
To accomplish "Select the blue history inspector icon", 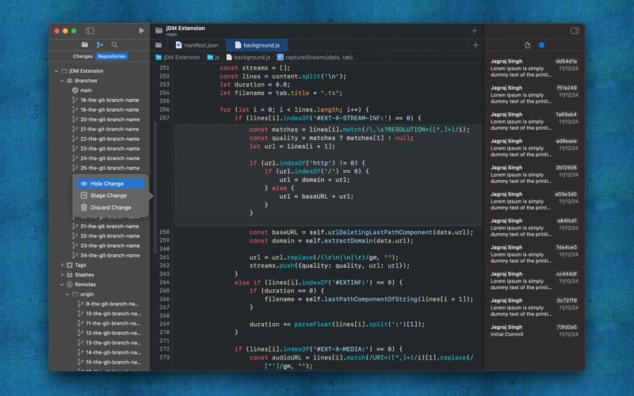I will (x=541, y=45).
